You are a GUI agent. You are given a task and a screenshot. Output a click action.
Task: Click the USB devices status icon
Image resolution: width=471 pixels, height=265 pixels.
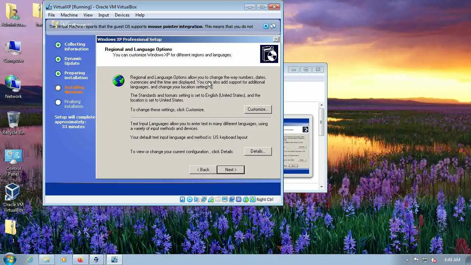coord(211,199)
